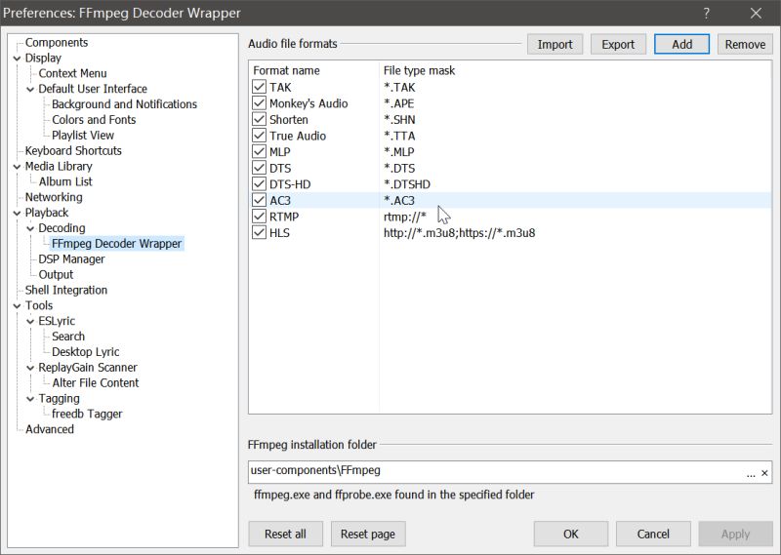
Task: Toggle the DTS-HD checkbox
Action: [259, 184]
